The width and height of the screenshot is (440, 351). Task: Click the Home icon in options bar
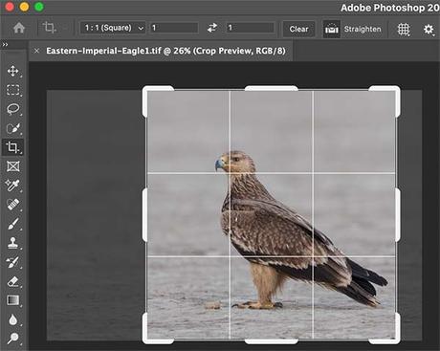point(19,28)
